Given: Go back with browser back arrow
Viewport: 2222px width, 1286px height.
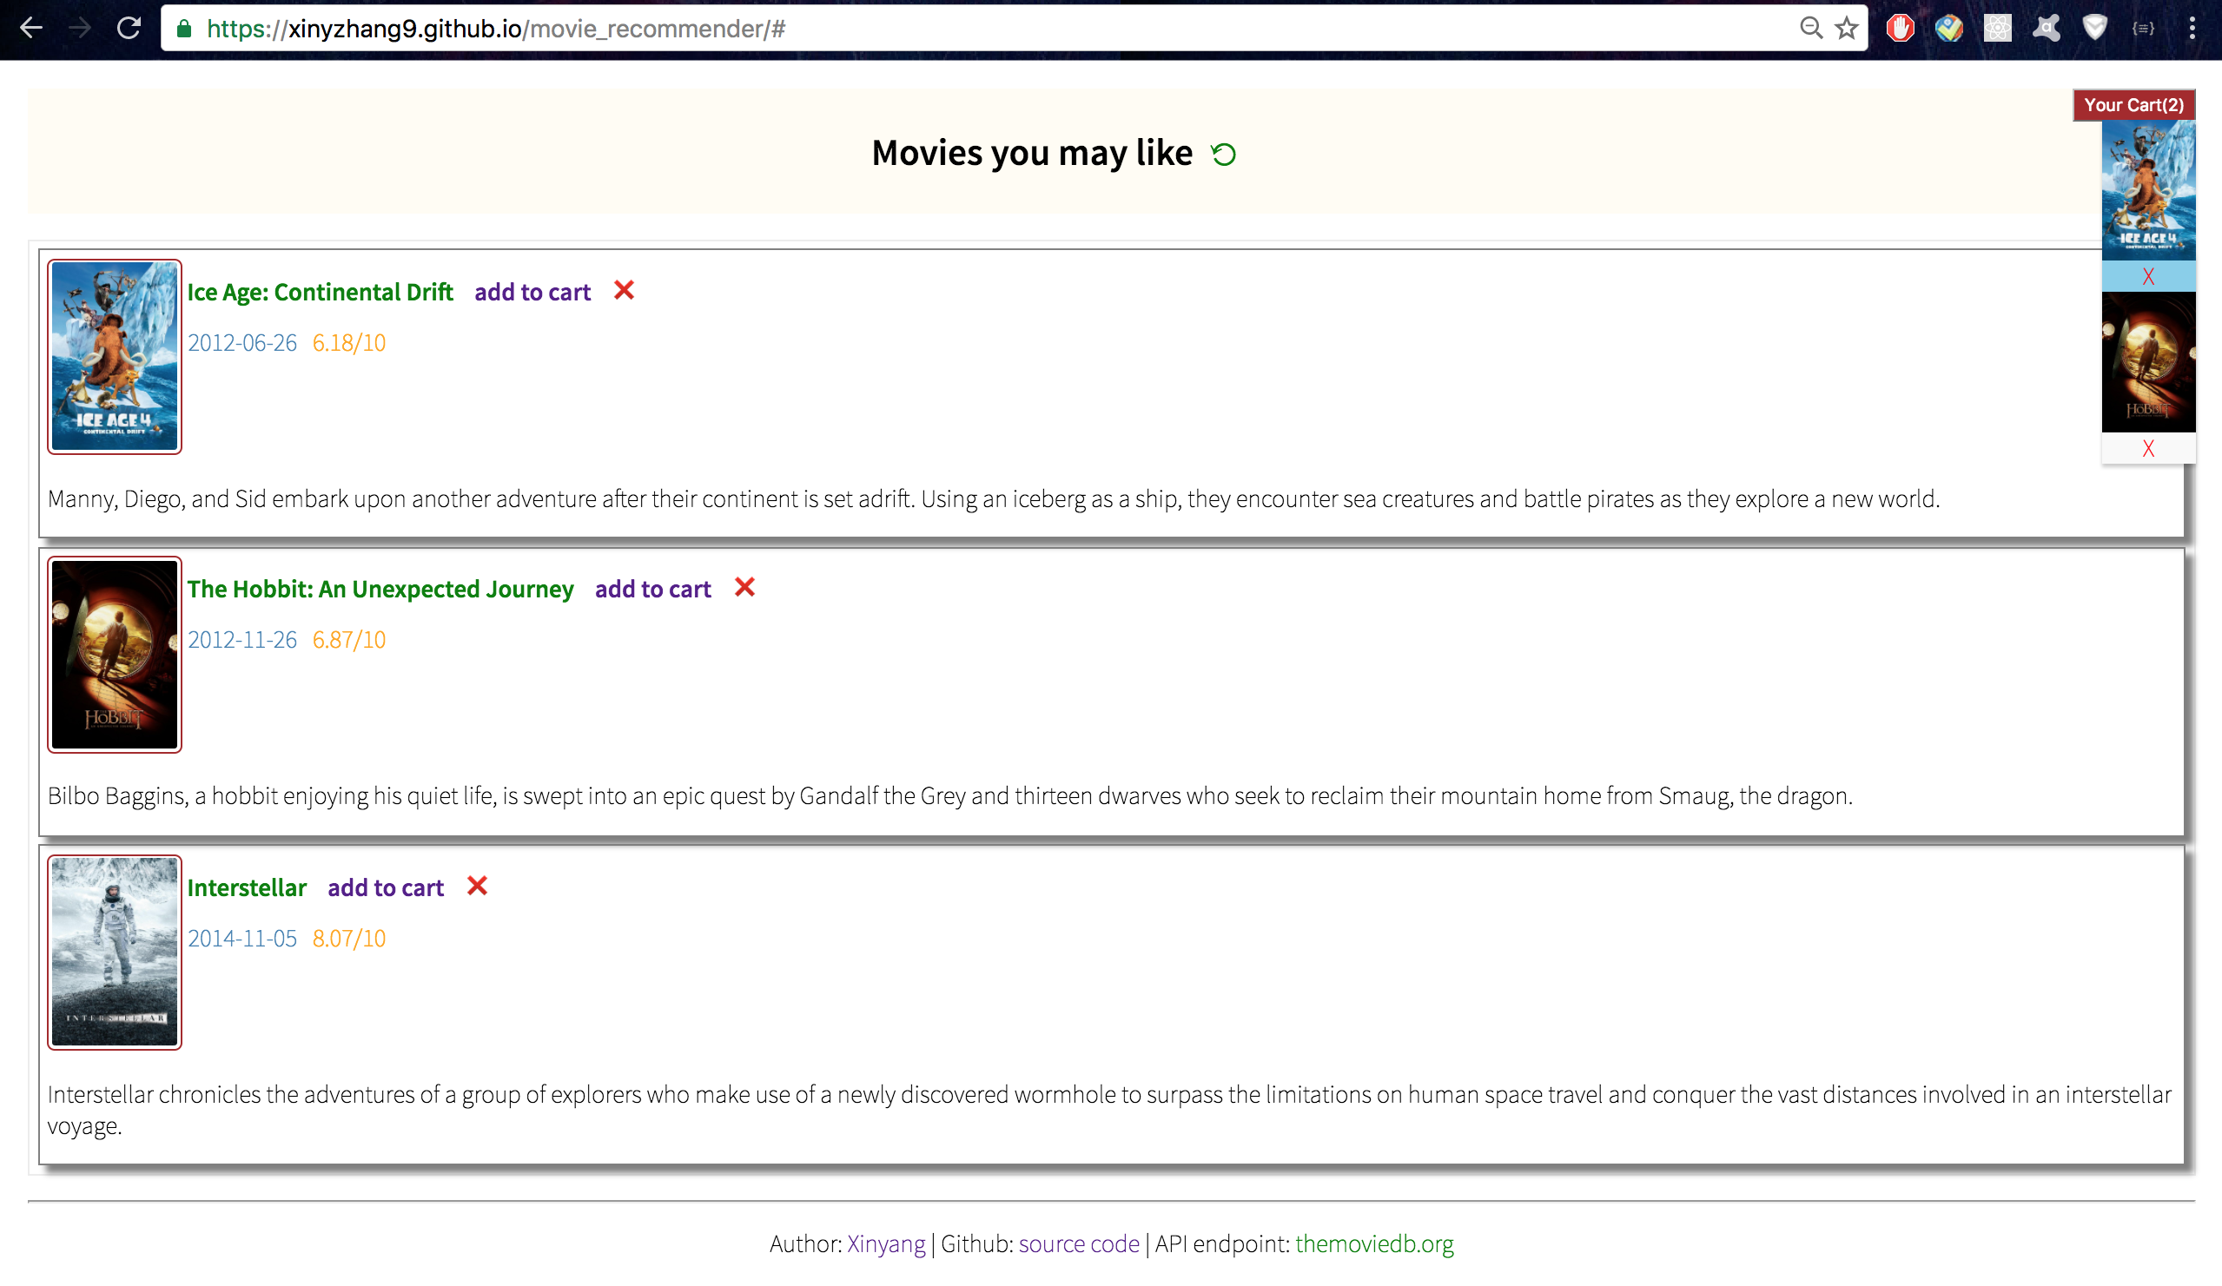Looking at the screenshot, I should tap(31, 28).
